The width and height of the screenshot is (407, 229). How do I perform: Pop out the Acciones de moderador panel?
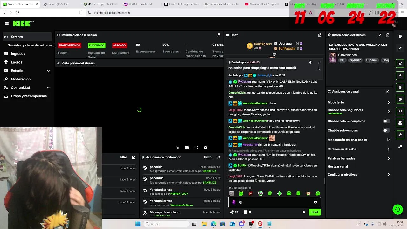coord(218,157)
